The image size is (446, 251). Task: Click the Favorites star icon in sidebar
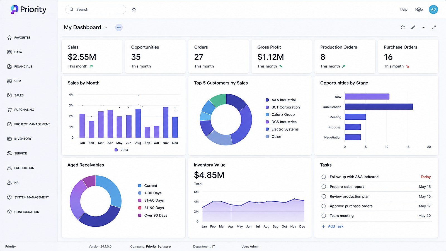click(x=9, y=38)
